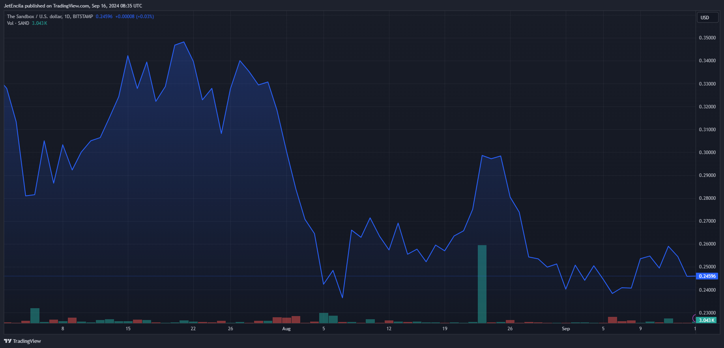Click the 3.043K volume value in legend
The height and width of the screenshot is (348, 724).
[x=39, y=23]
